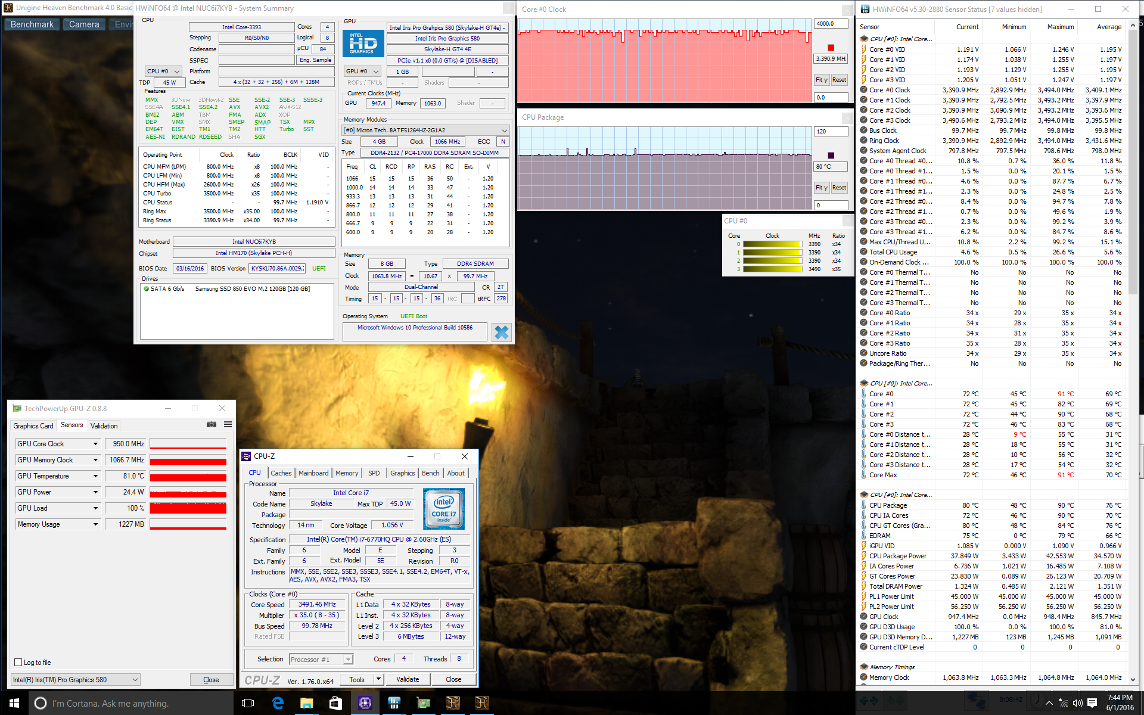Screen dimensions: 1144x715
Task: Open the Windows Store taskbar icon
Action: (335, 703)
